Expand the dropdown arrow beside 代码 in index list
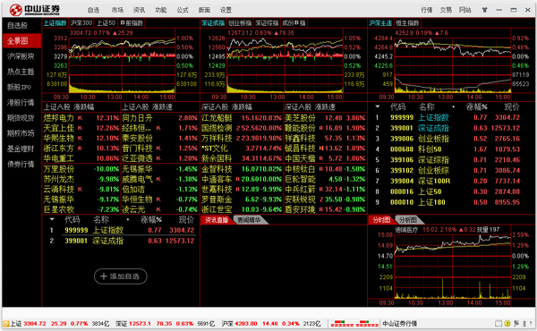The width and height of the screenshot is (537, 331). coord(378,106)
